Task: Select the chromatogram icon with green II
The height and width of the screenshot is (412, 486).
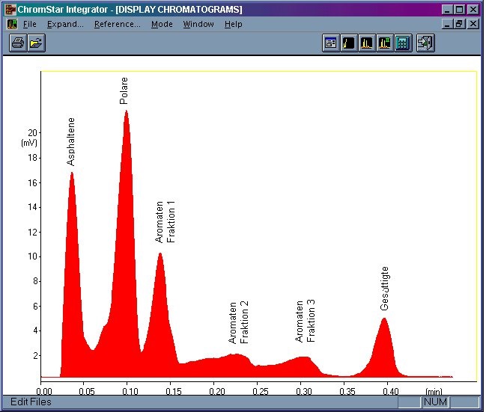Action: (385, 43)
